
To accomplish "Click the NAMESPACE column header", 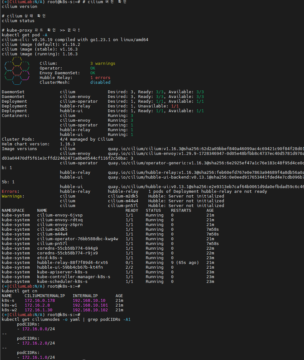I will tap(13, 211).
